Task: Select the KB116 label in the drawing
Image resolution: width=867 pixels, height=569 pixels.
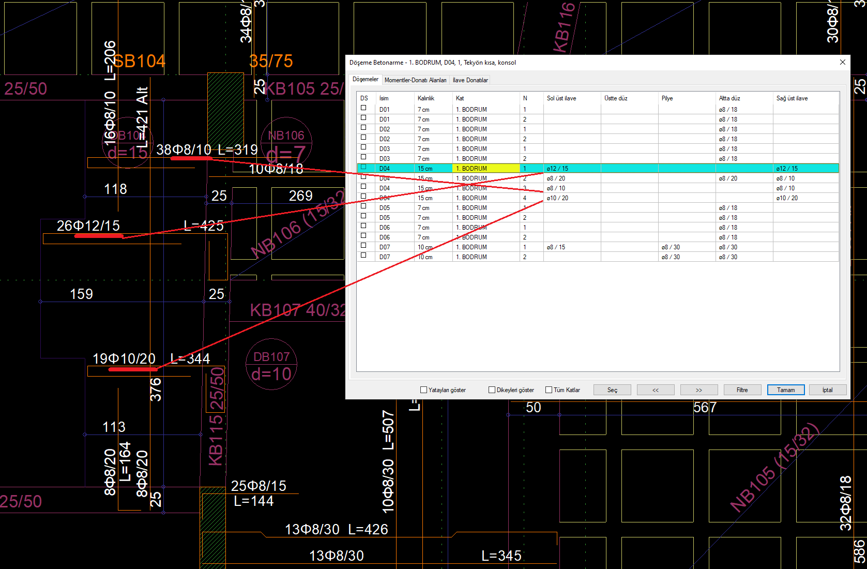Action: tap(564, 27)
